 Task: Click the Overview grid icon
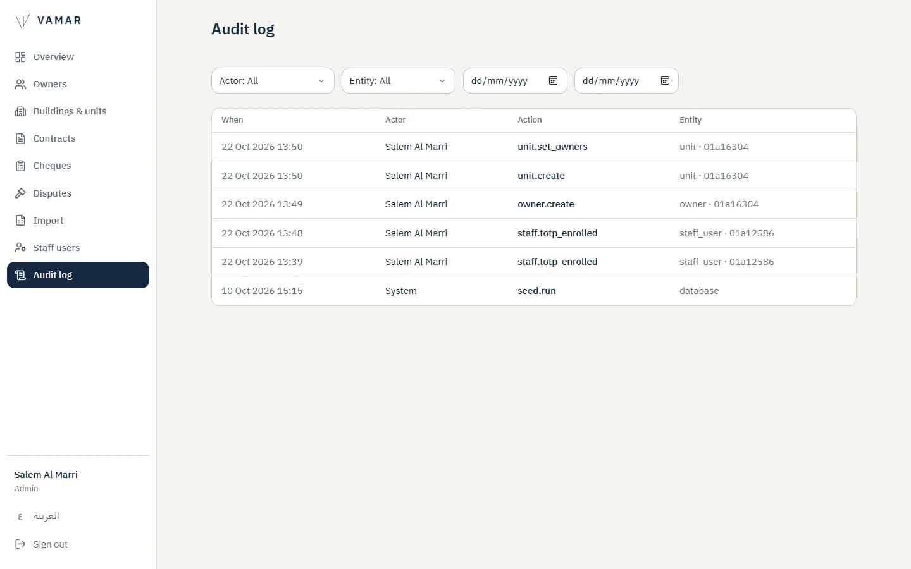pyautogui.click(x=20, y=57)
